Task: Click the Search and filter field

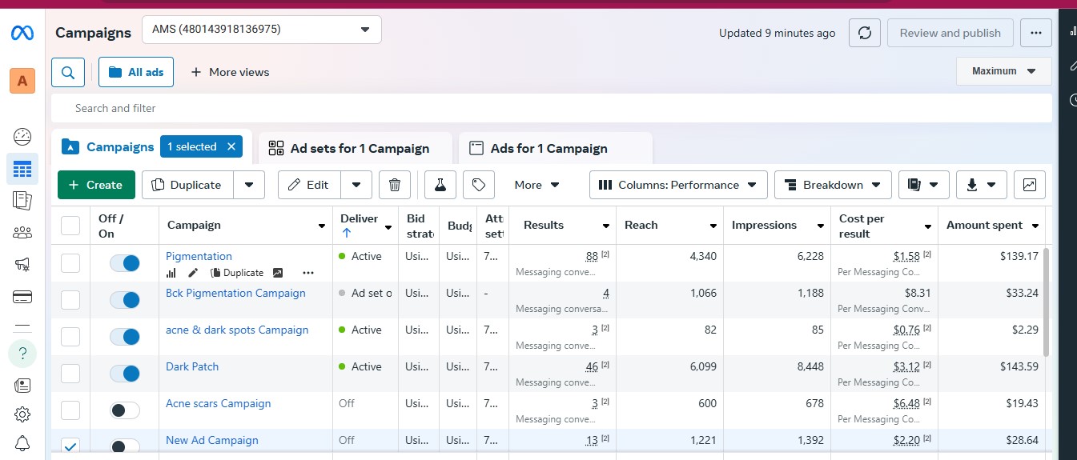Action: [551, 108]
